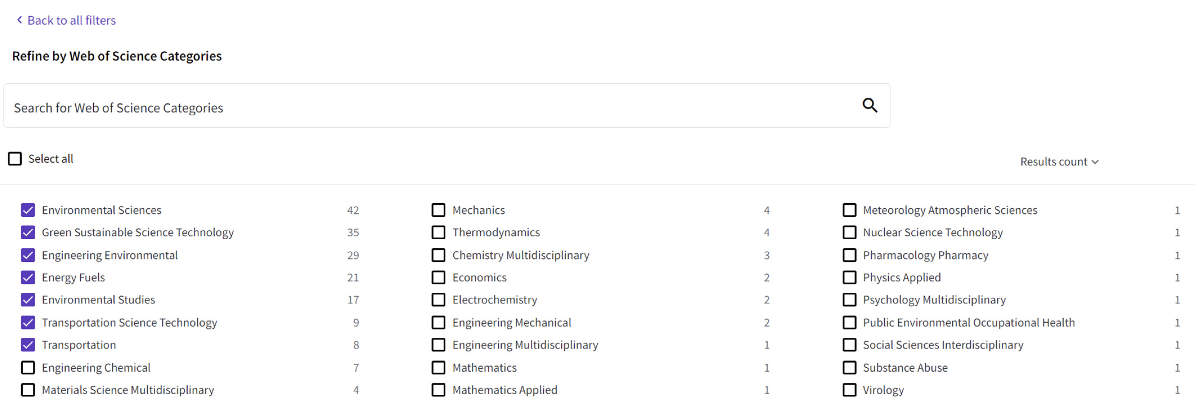This screenshot has width=1200, height=404.
Task: Go back to all filters
Action: 71,21
